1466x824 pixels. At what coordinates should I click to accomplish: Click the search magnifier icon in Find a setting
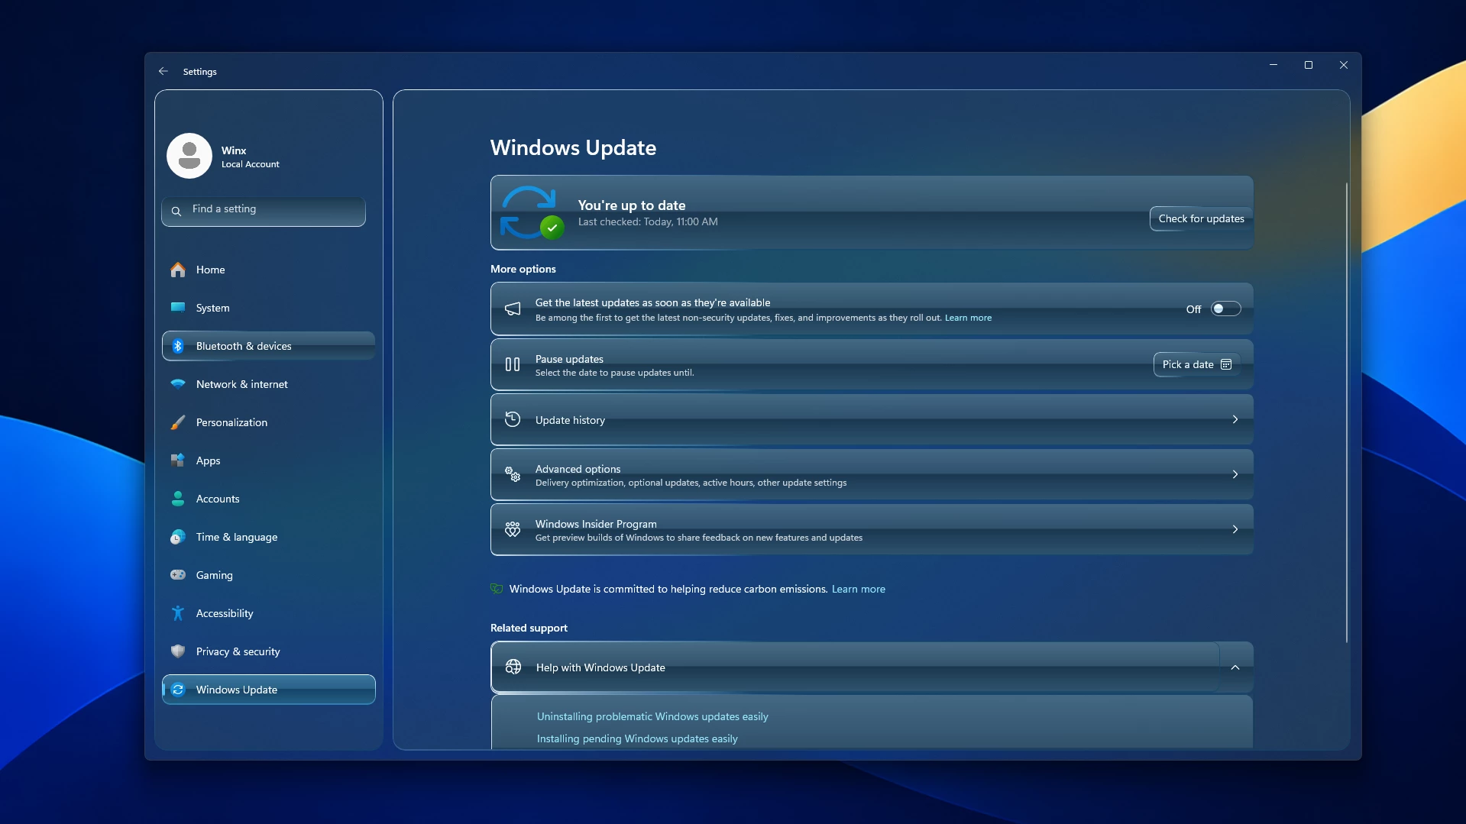coord(176,211)
